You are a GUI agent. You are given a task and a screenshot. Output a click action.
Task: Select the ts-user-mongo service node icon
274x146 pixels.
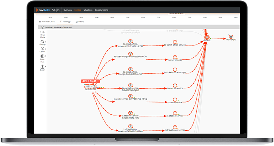point(175,57)
